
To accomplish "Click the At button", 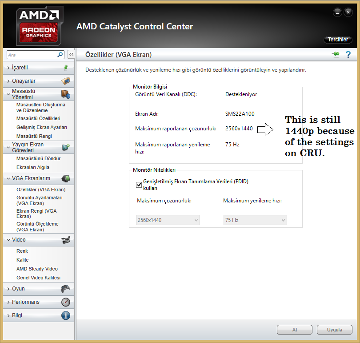I will point(295,330).
